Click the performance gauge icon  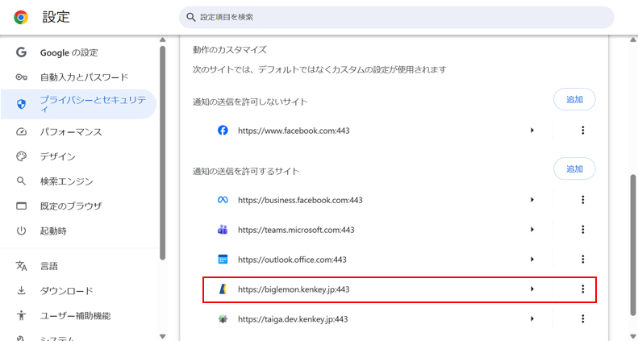[x=21, y=131]
